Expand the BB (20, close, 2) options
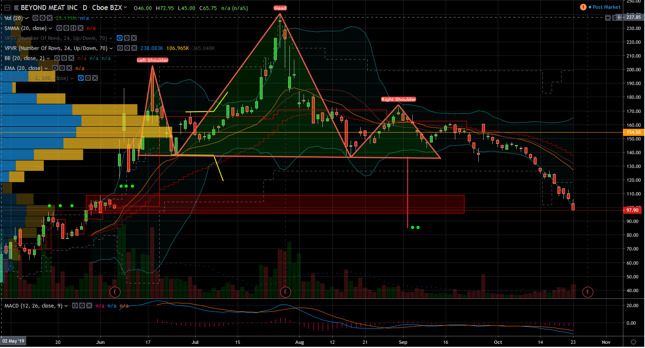Viewport: 645px width, 348px height. pyautogui.click(x=48, y=58)
